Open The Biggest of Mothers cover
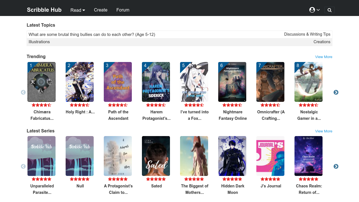Image resolution: width=359 pixels, height=202 pixels. (x=194, y=156)
